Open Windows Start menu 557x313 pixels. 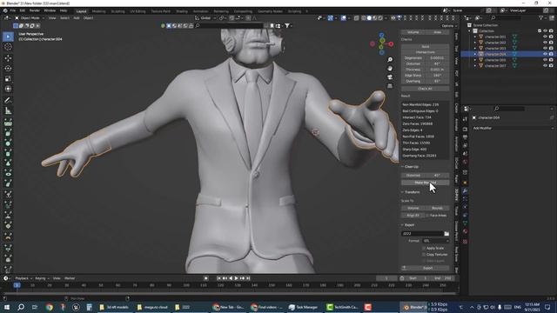7,307
